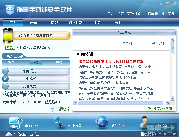Click 未扫描或修复系统漏洞 text
The height and width of the screenshot is (137, 179).
click(33, 47)
